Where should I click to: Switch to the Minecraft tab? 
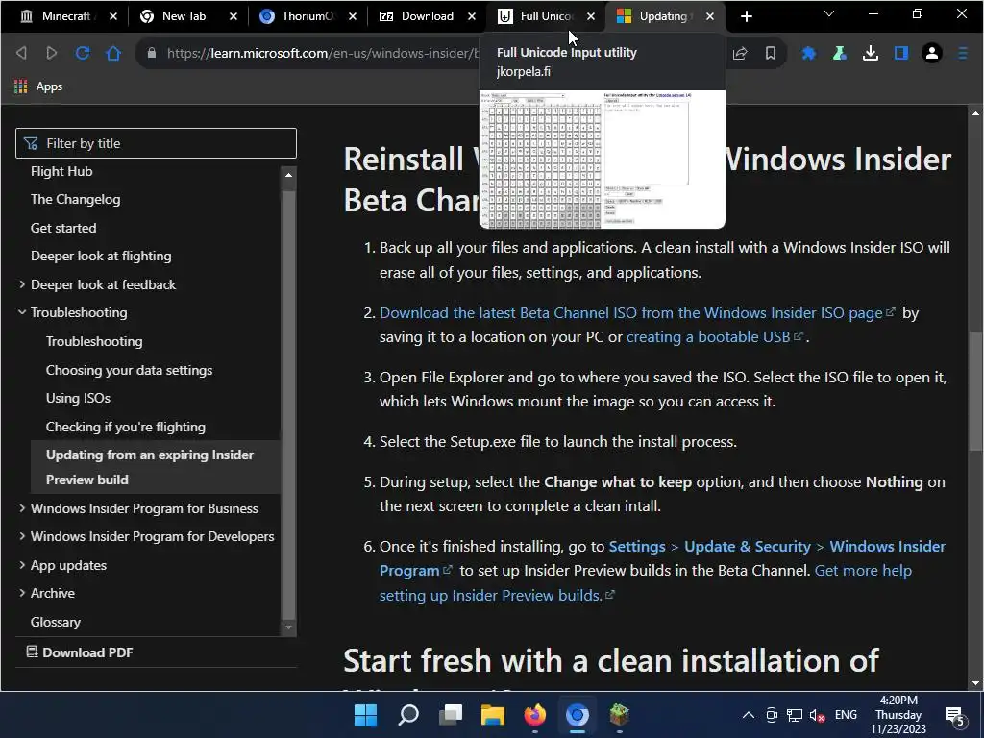tap(57, 16)
